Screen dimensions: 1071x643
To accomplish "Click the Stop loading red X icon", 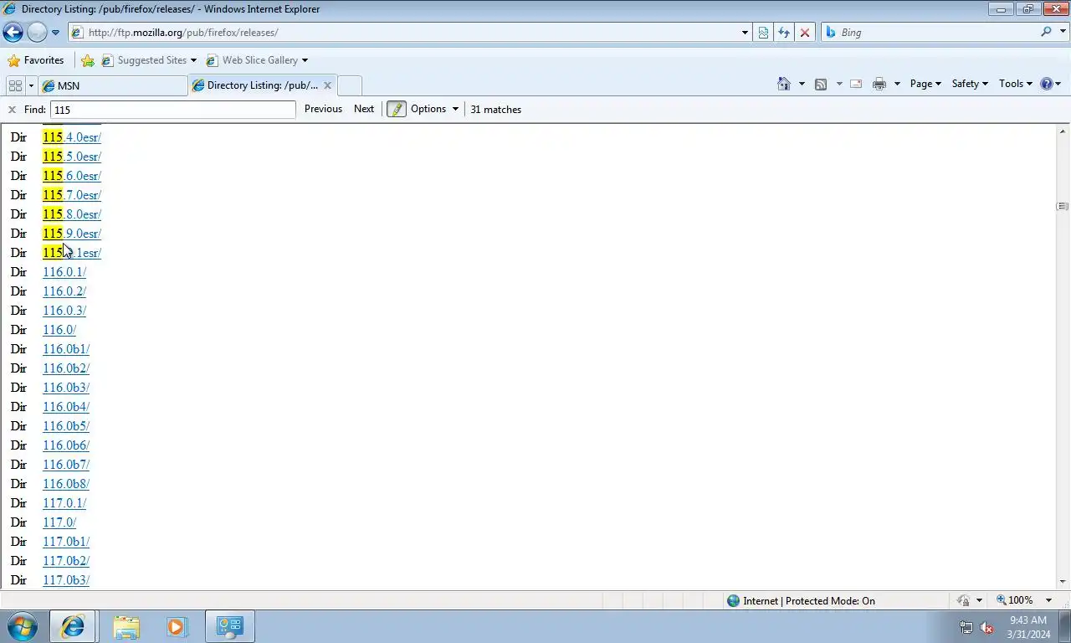I will tap(805, 33).
